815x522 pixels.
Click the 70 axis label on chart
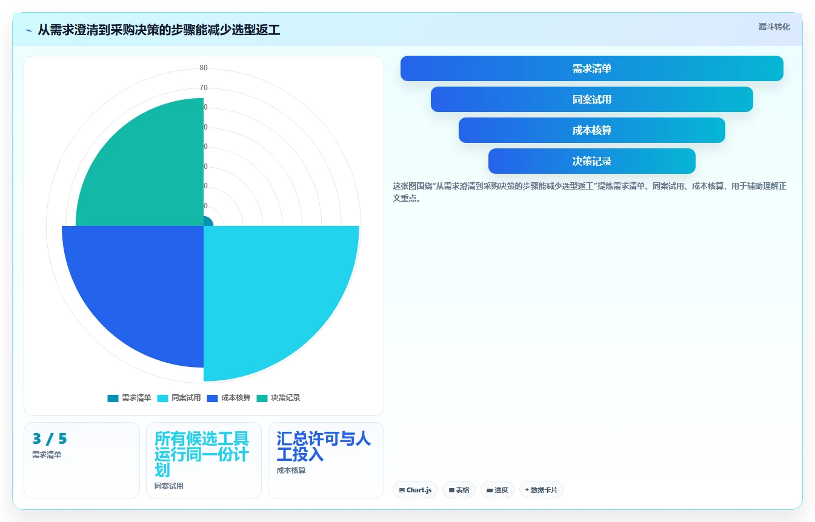click(x=204, y=88)
